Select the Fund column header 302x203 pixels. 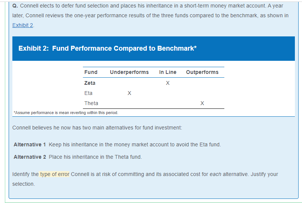[x=91, y=72]
